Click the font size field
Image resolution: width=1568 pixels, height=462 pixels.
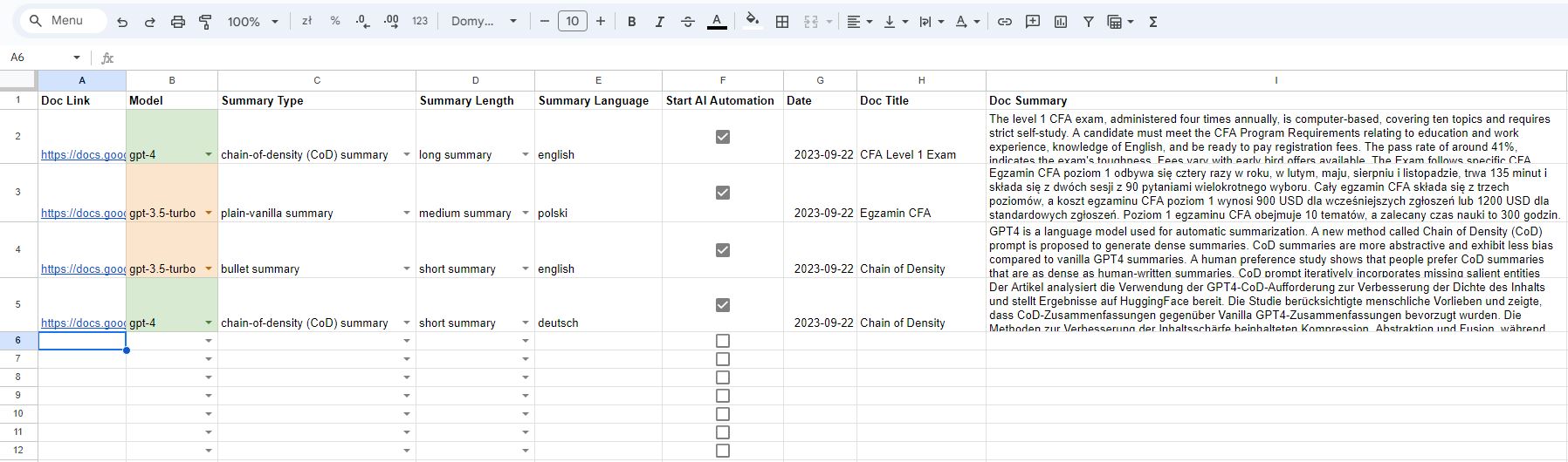(x=573, y=22)
